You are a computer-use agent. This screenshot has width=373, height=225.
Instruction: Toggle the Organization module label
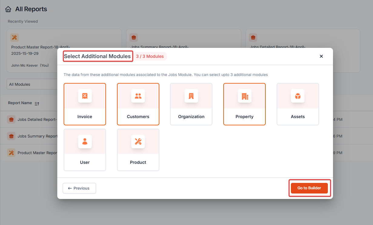pyautogui.click(x=191, y=117)
